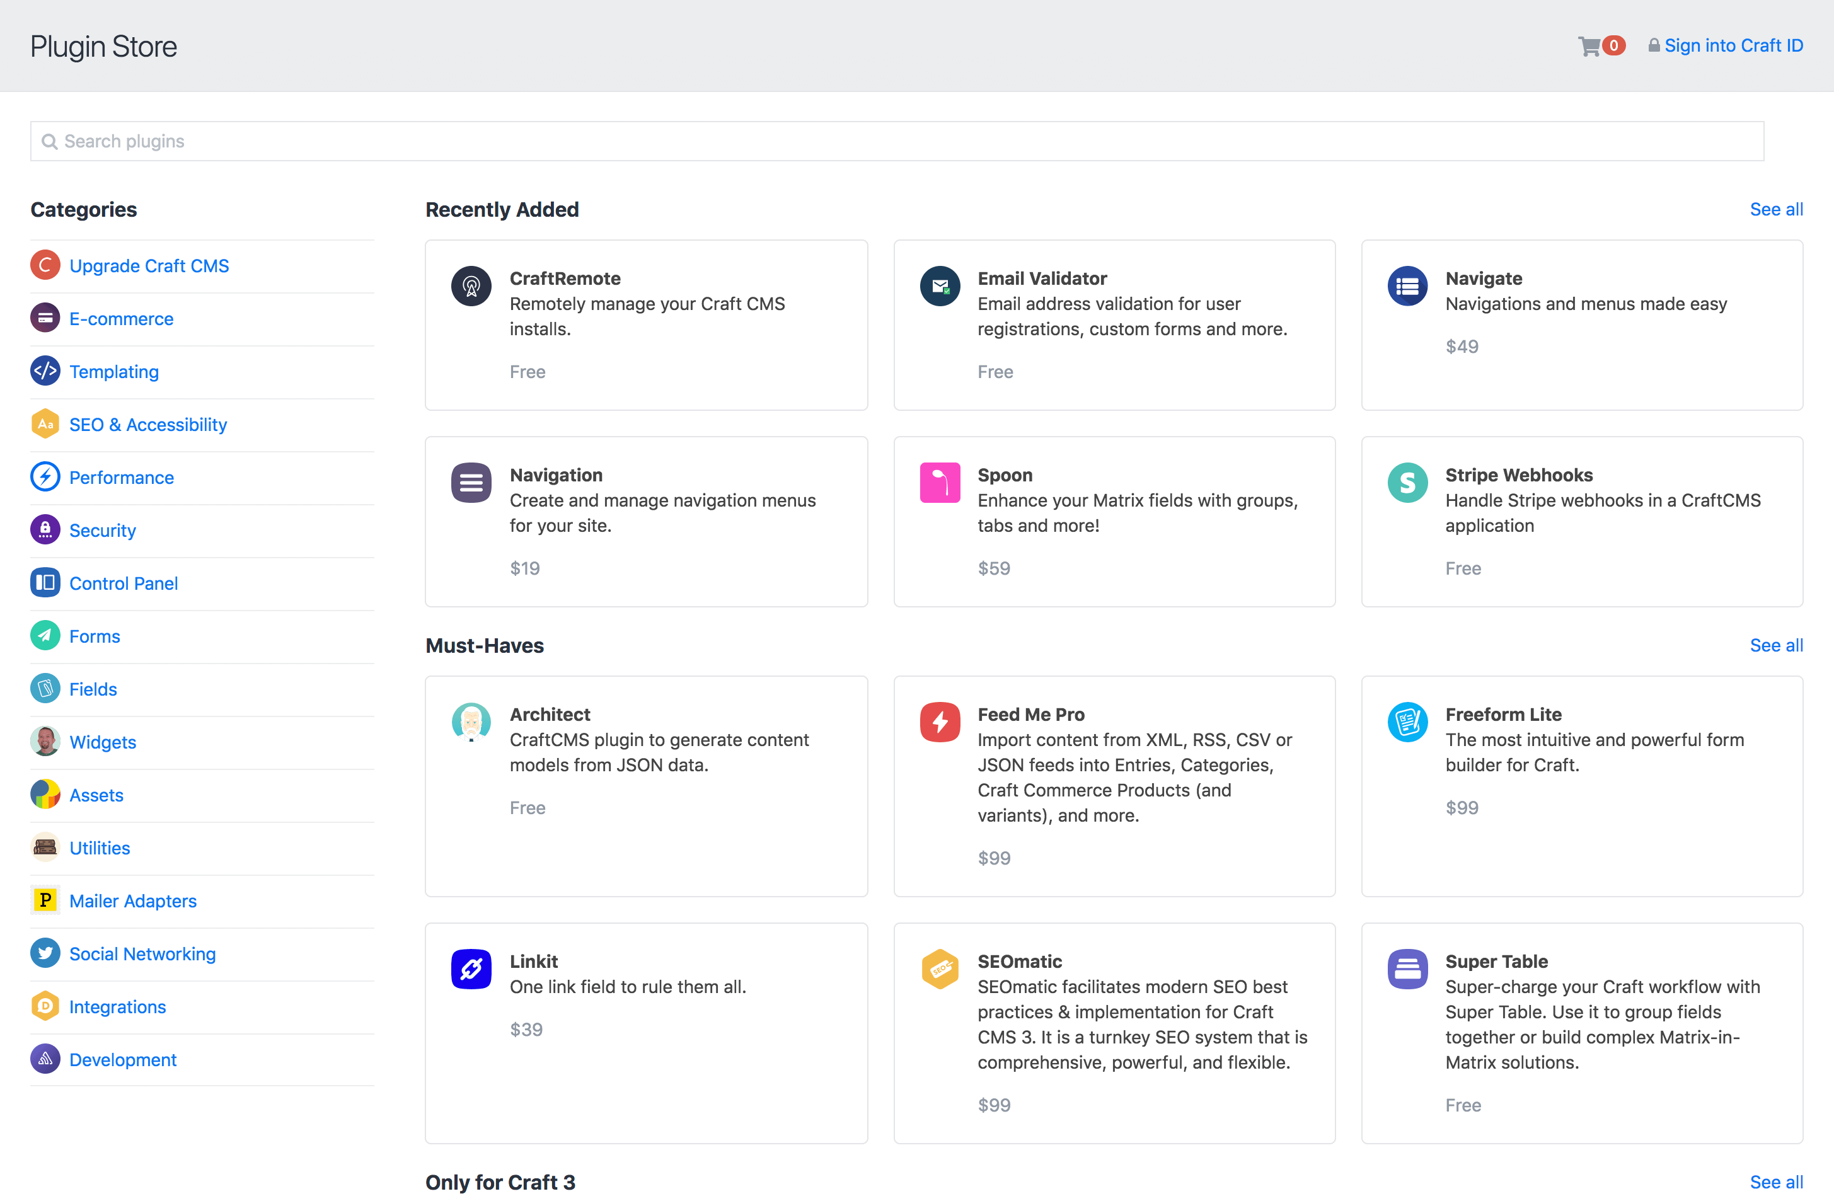
Task: Click the Assets colorful icon
Action: [x=45, y=794]
